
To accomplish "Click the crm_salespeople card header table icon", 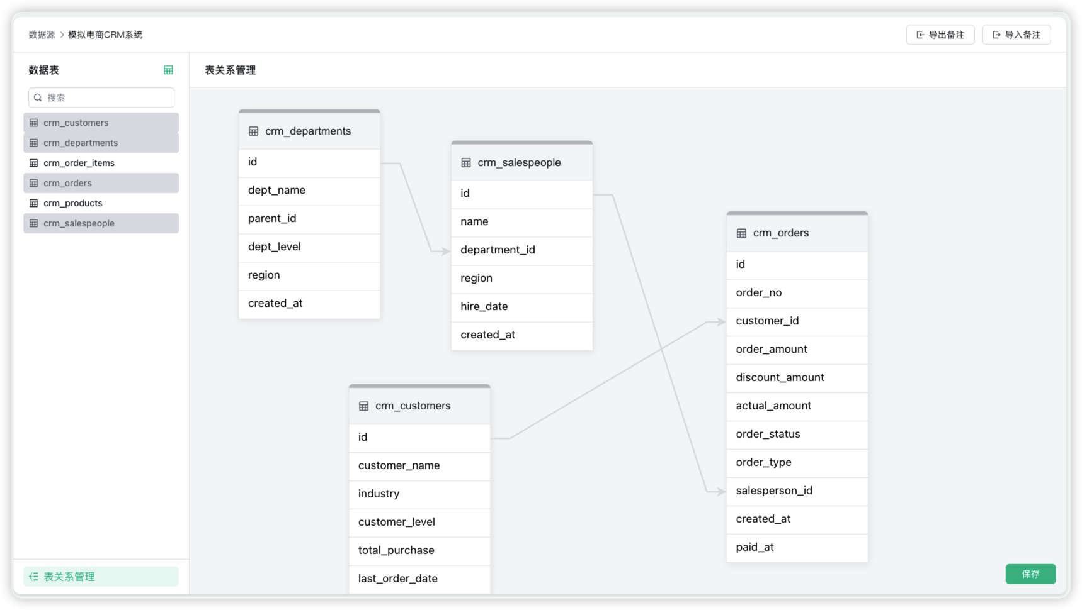I will pyautogui.click(x=466, y=163).
